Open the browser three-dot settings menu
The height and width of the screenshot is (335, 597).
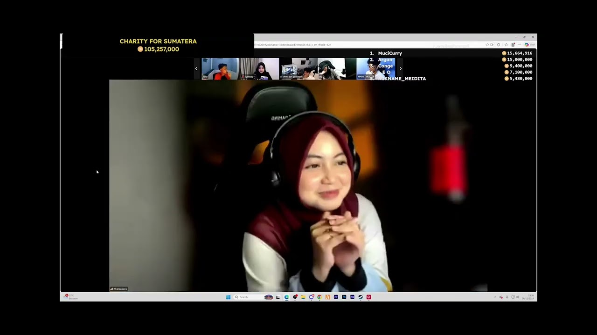point(520,45)
